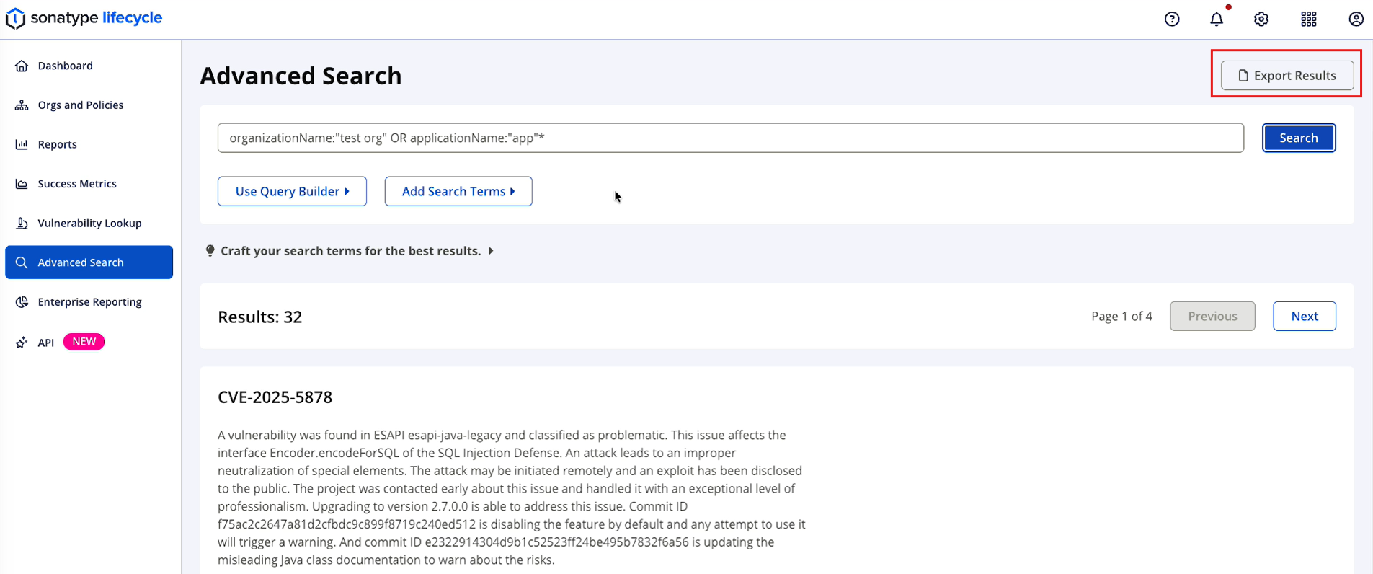This screenshot has width=1373, height=574.
Task: Expand the Add Search Terms panel
Action: pyautogui.click(x=458, y=191)
